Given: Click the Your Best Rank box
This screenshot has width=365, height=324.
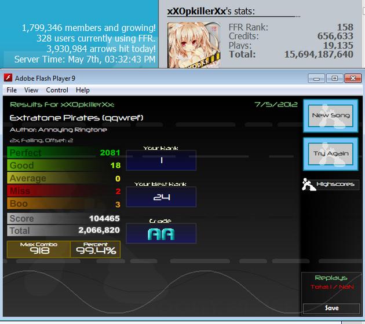Looking at the screenshot, I should click(x=161, y=197).
